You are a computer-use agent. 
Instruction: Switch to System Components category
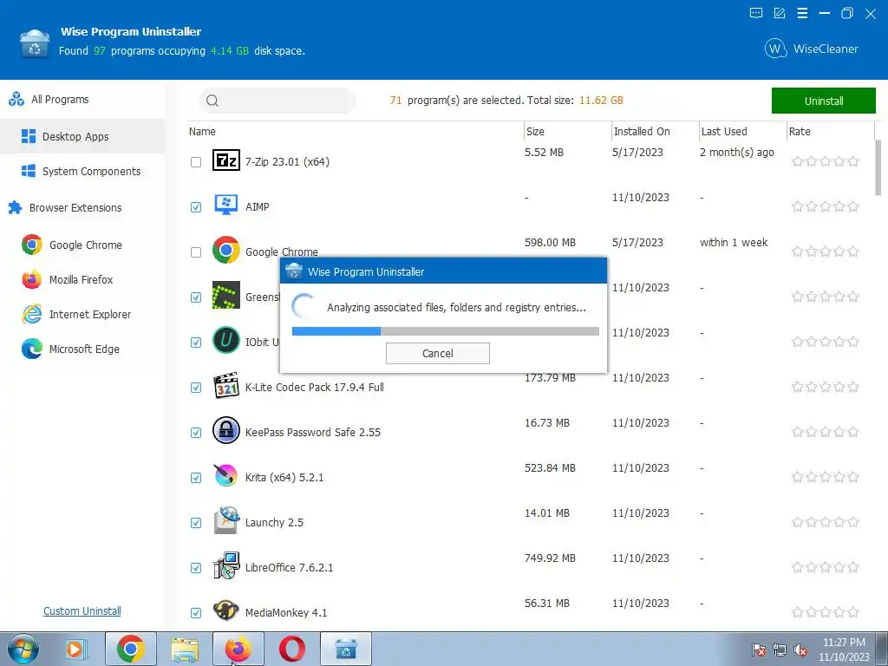click(82, 171)
